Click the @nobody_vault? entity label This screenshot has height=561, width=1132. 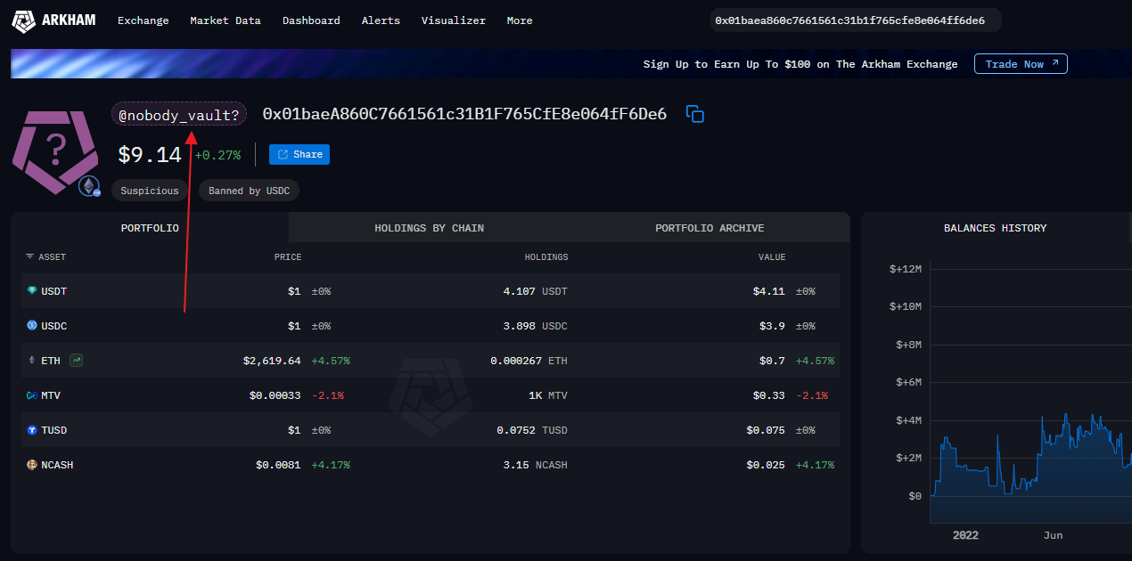tap(178, 115)
